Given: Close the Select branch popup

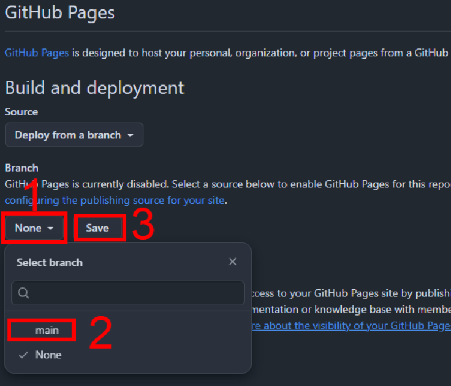Looking at the screenshot, I should pos(232,262).
